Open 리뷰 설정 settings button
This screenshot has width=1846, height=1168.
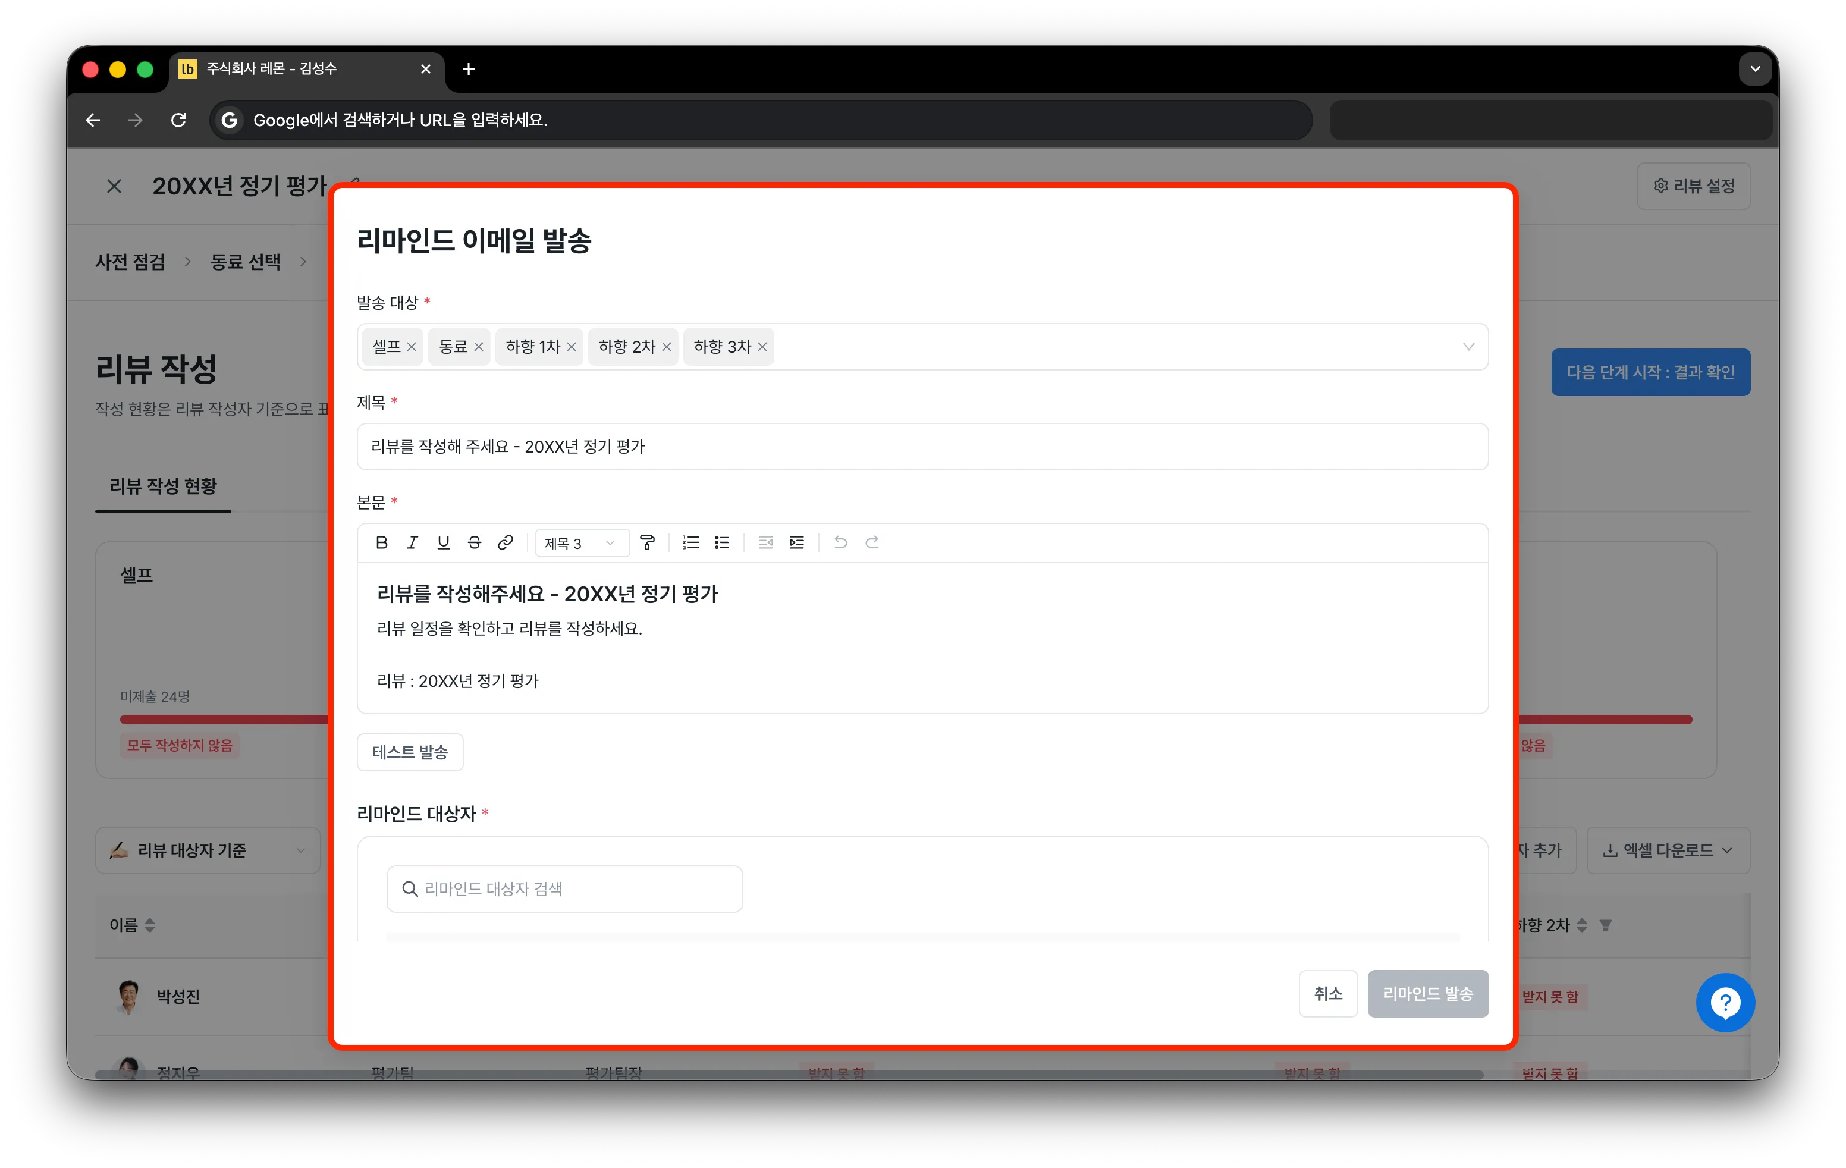click(x=1693, y=186)
